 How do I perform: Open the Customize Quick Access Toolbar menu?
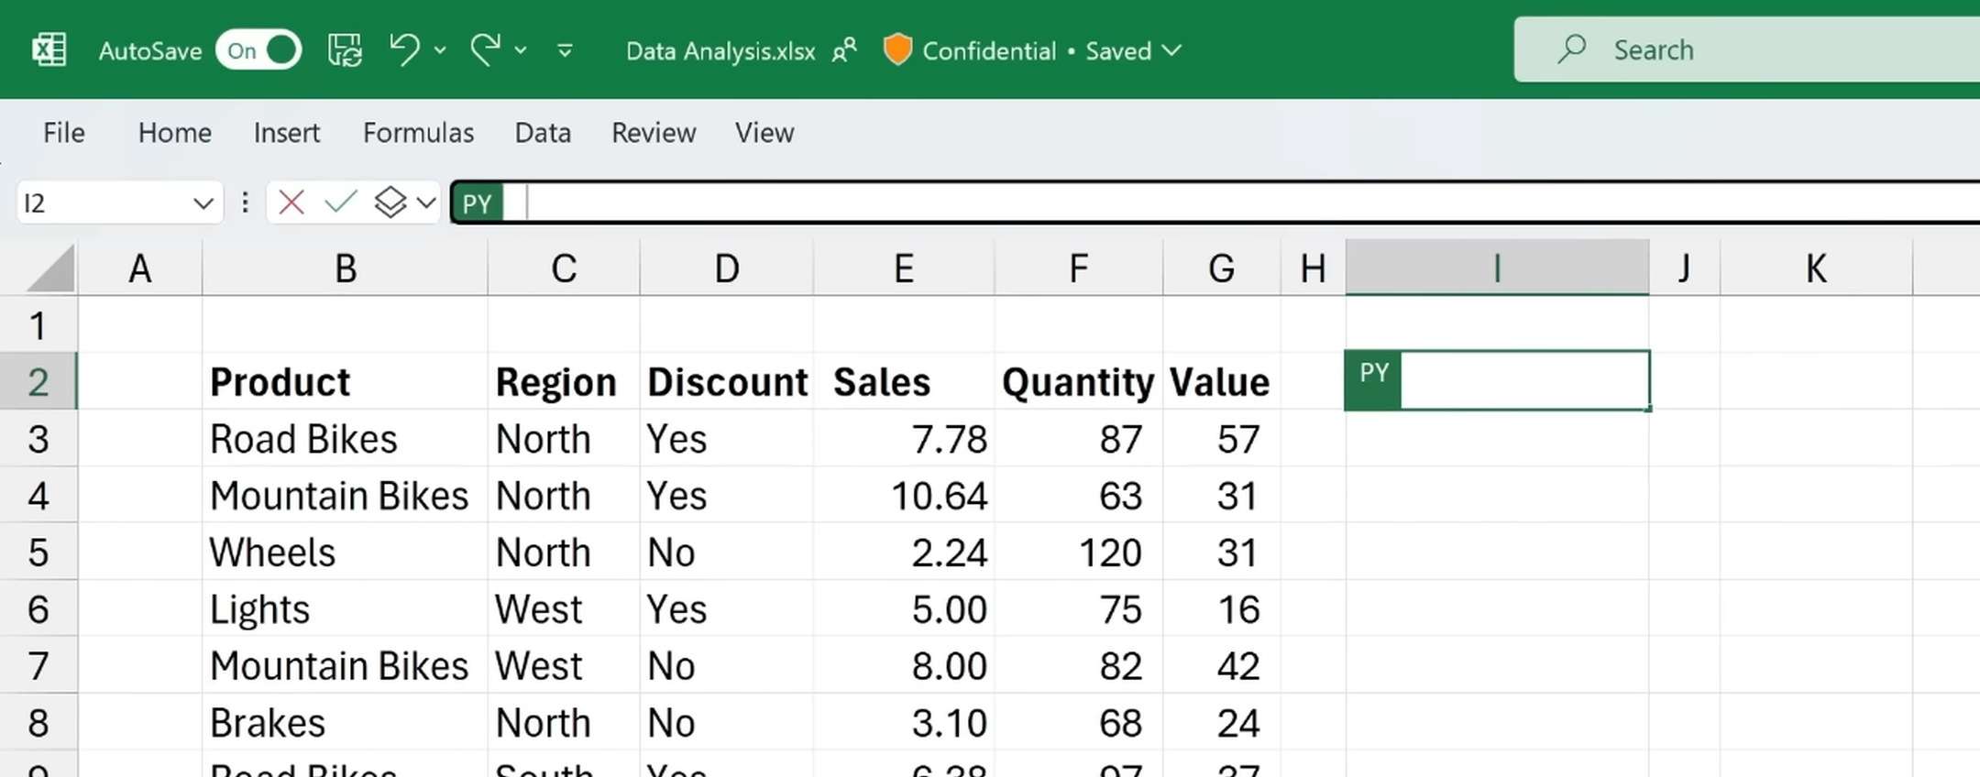[x=566, y=50]
